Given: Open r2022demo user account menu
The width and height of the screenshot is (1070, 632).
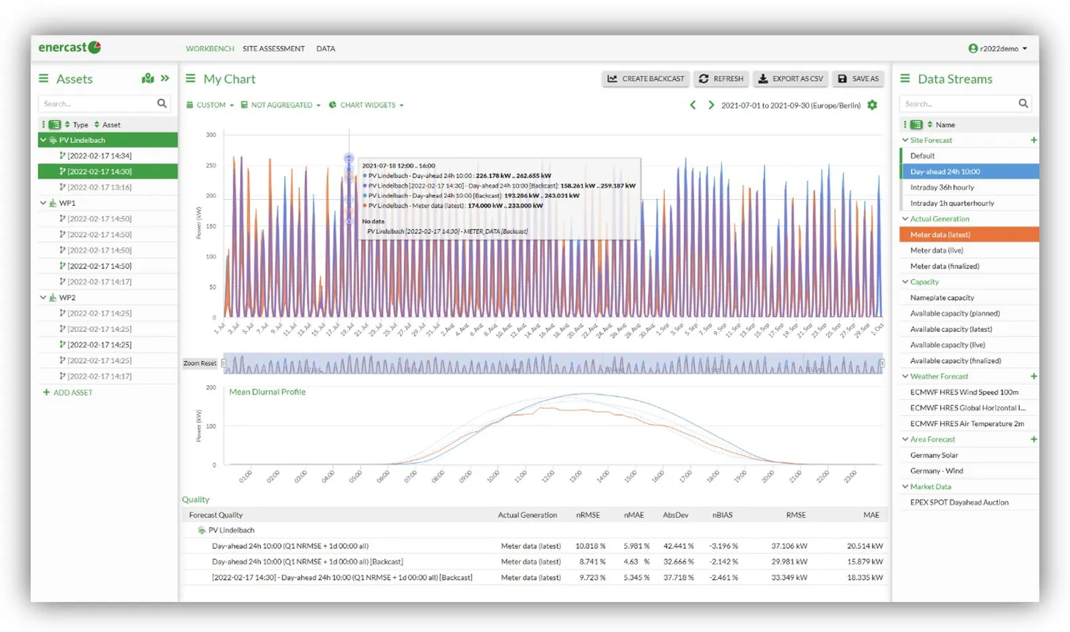Looking at the screenshot, I should 998,49.
